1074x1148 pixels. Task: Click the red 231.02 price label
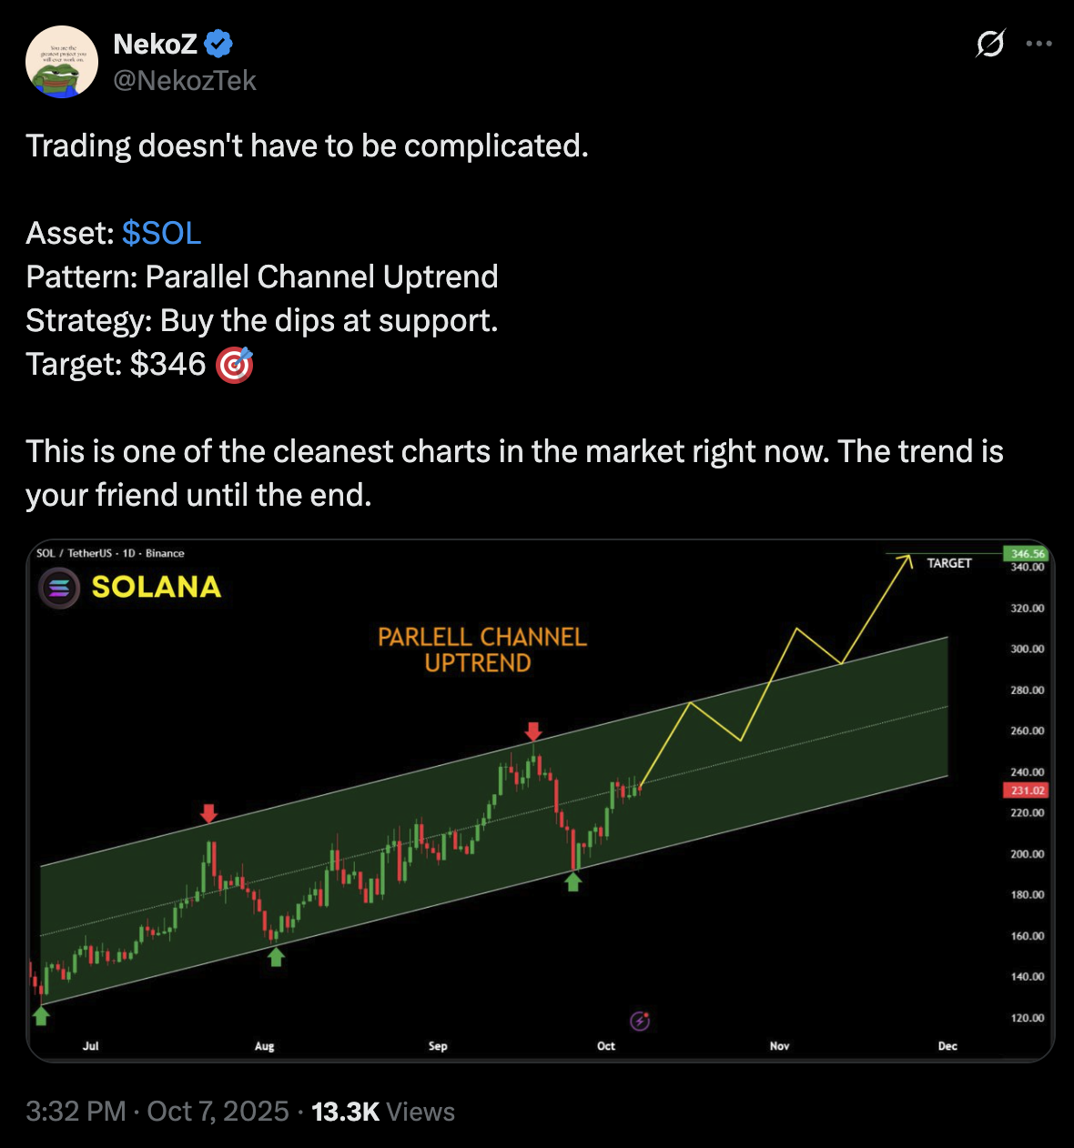pos(1025,791)
